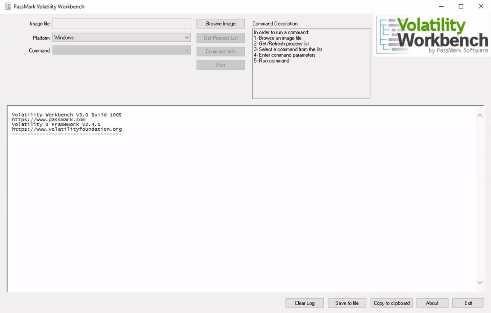The width and height of the screenshot is (491, 313).
Task: Click the Run button
Action: coord(221,65)
